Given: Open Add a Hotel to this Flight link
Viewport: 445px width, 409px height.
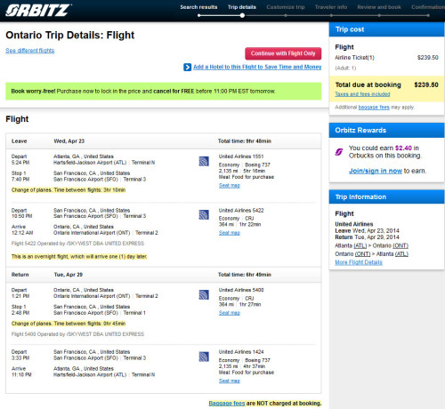Looking at the screenshot, I should pos(257,67).
